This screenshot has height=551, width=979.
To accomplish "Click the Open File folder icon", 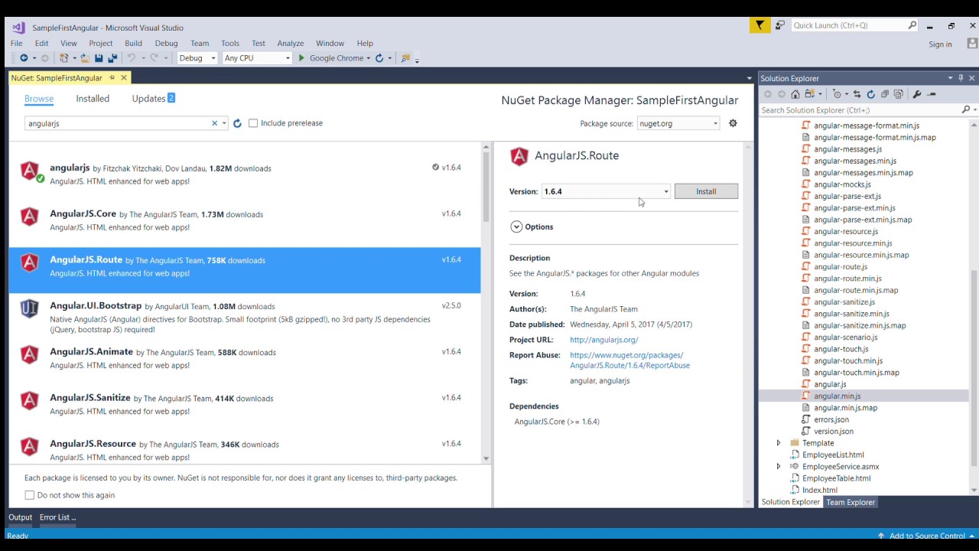I will pyautogui.click(x=85, y=58).
